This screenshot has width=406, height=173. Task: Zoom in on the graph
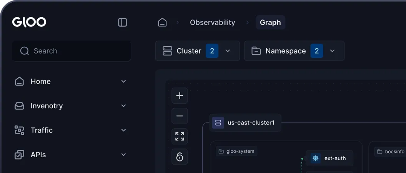(180, 96)
